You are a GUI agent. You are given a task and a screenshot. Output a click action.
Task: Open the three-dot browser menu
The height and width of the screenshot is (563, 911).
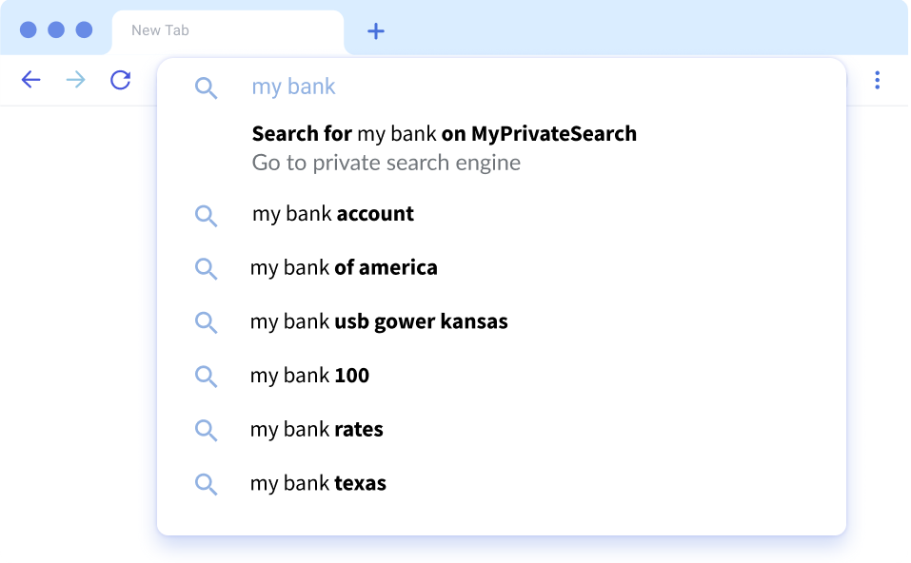point(877,80)
